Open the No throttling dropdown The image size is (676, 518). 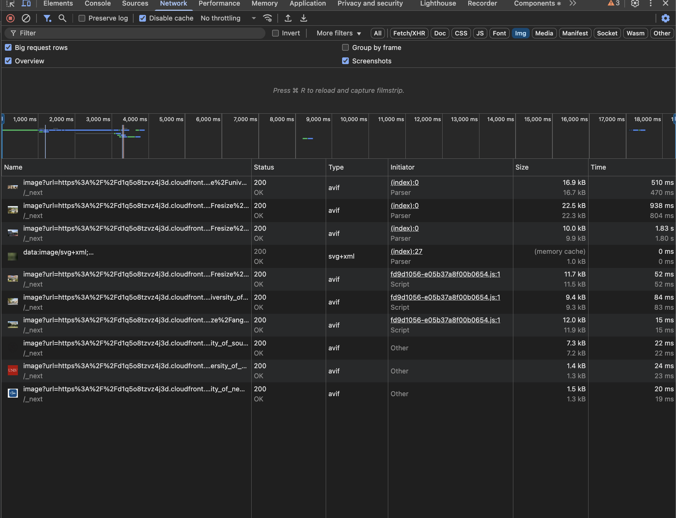point(228,18)
